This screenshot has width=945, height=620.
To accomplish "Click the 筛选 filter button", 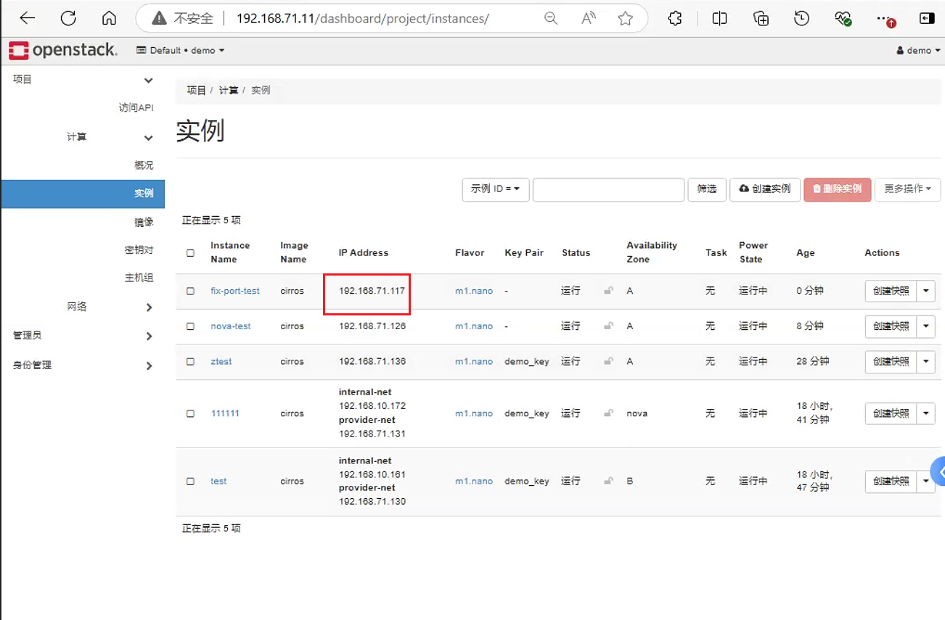I will (x=707, y=189).
